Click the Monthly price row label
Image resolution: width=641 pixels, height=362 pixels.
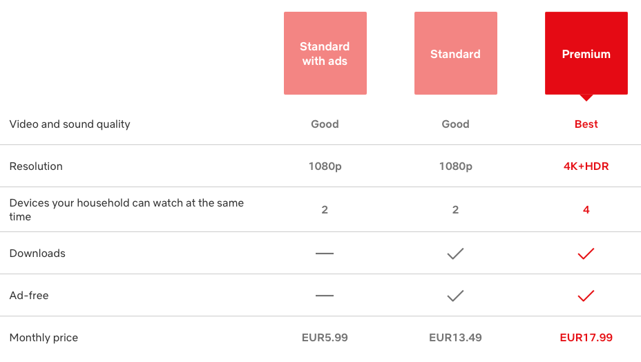coord(44,338)
